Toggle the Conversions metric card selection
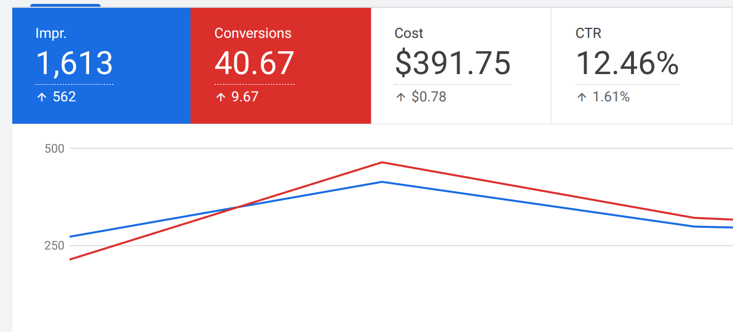The image size is (733, 332). click(x=280, y=64)
